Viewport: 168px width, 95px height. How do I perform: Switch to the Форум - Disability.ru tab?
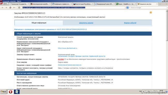[x=126, y=4]
